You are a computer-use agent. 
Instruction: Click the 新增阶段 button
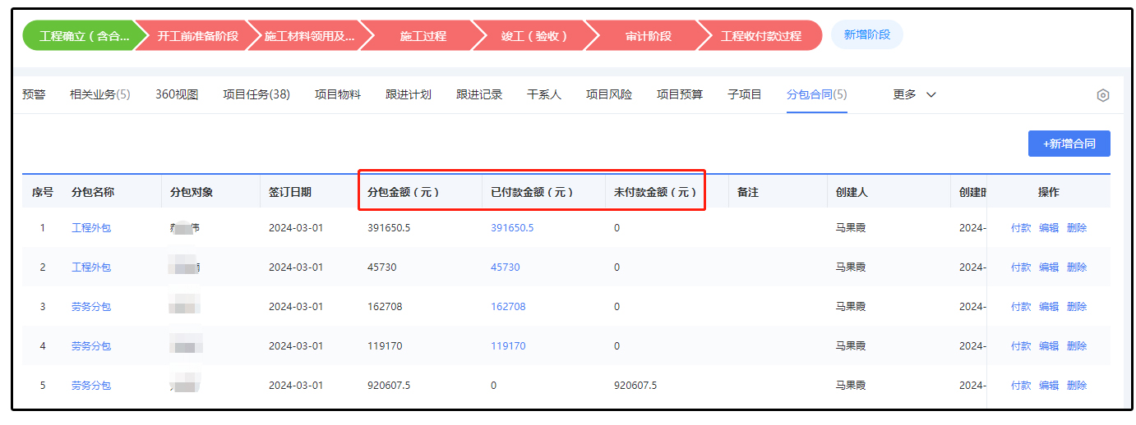866,35
